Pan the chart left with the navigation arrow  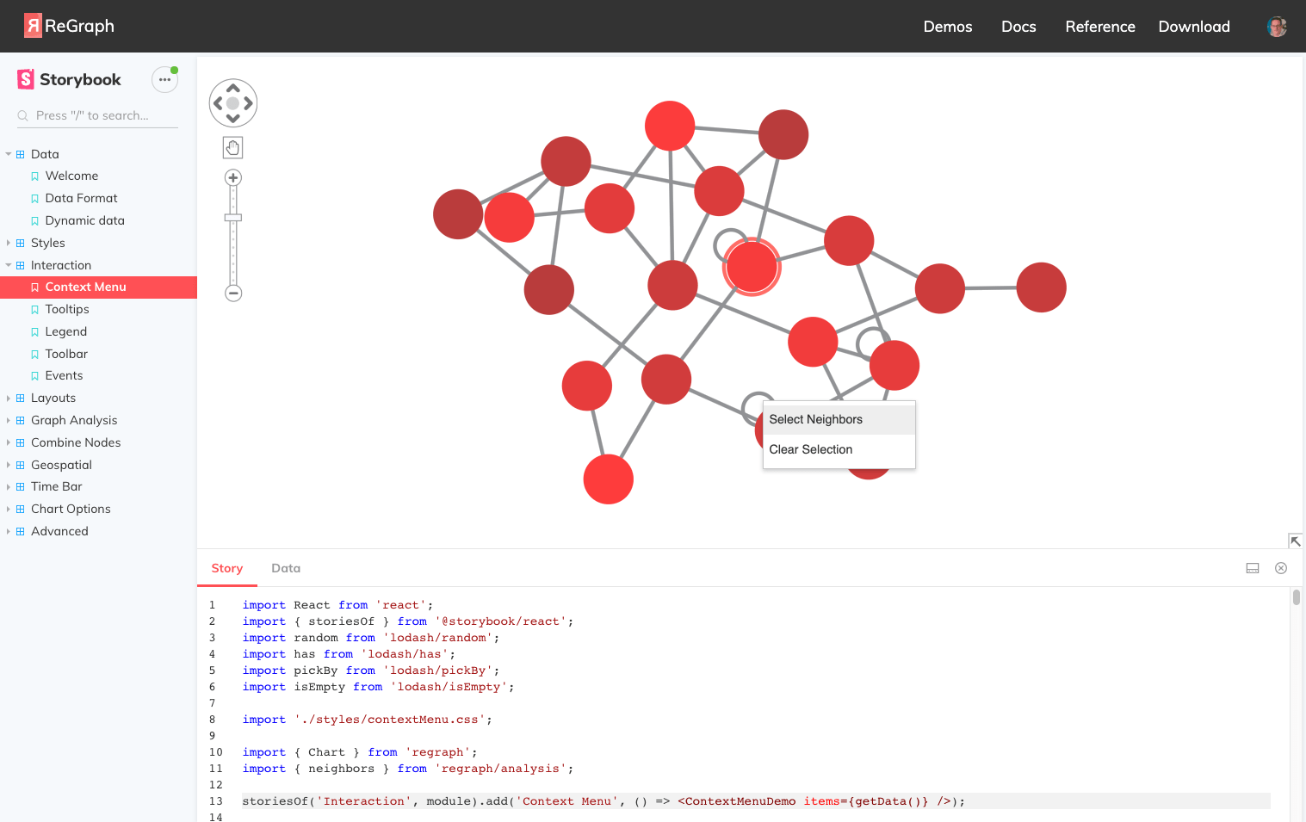pos(218,103)
